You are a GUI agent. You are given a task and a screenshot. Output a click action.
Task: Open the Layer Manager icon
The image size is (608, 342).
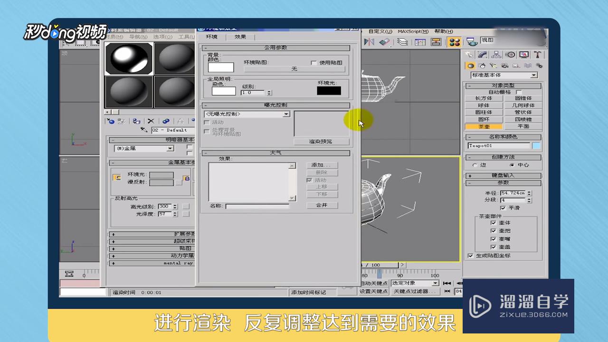pos(403,42)
